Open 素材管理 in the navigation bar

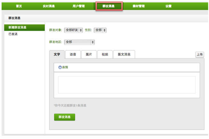pyautogui.click(x=139, y=6)
